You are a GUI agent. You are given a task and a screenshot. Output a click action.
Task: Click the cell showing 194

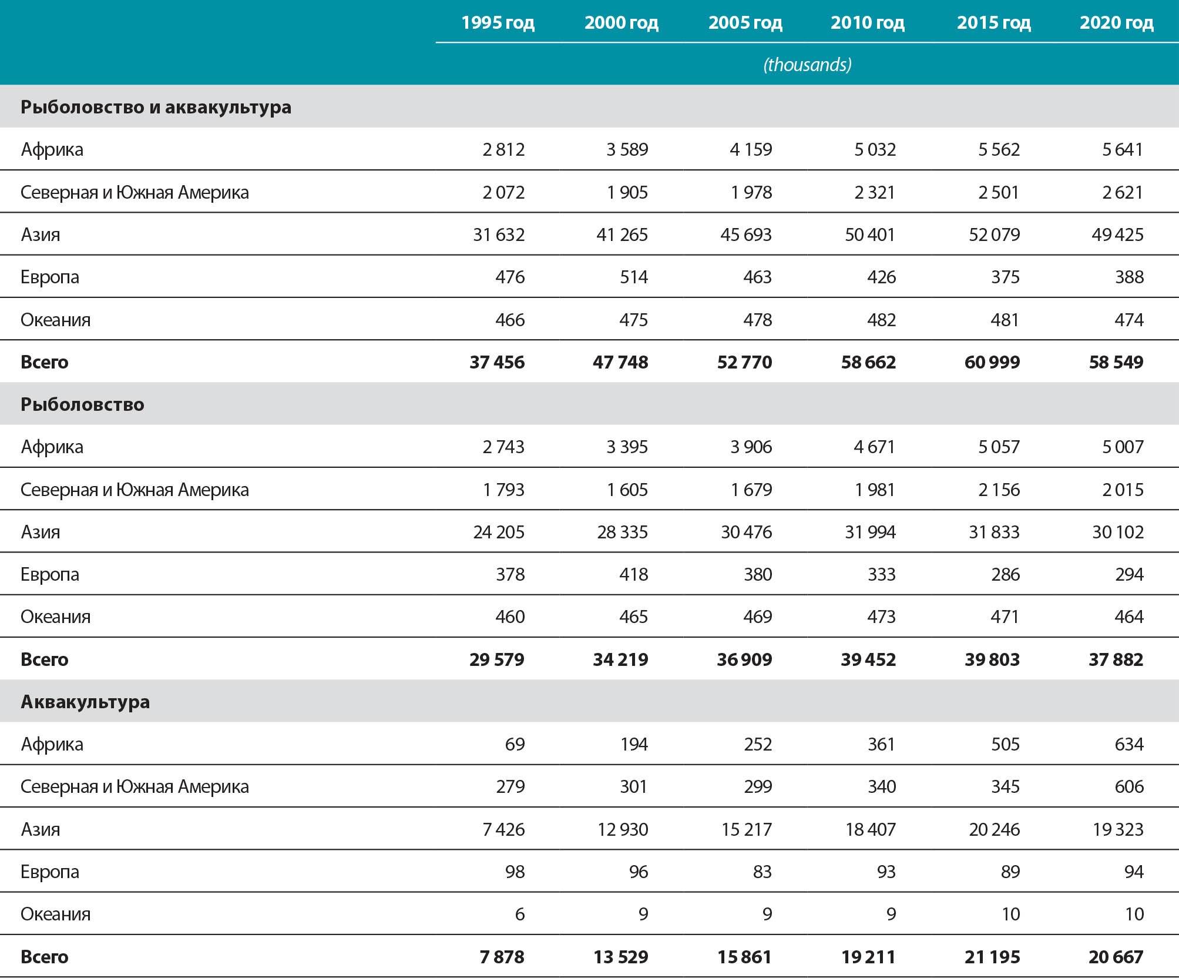(x=634, y=744)
